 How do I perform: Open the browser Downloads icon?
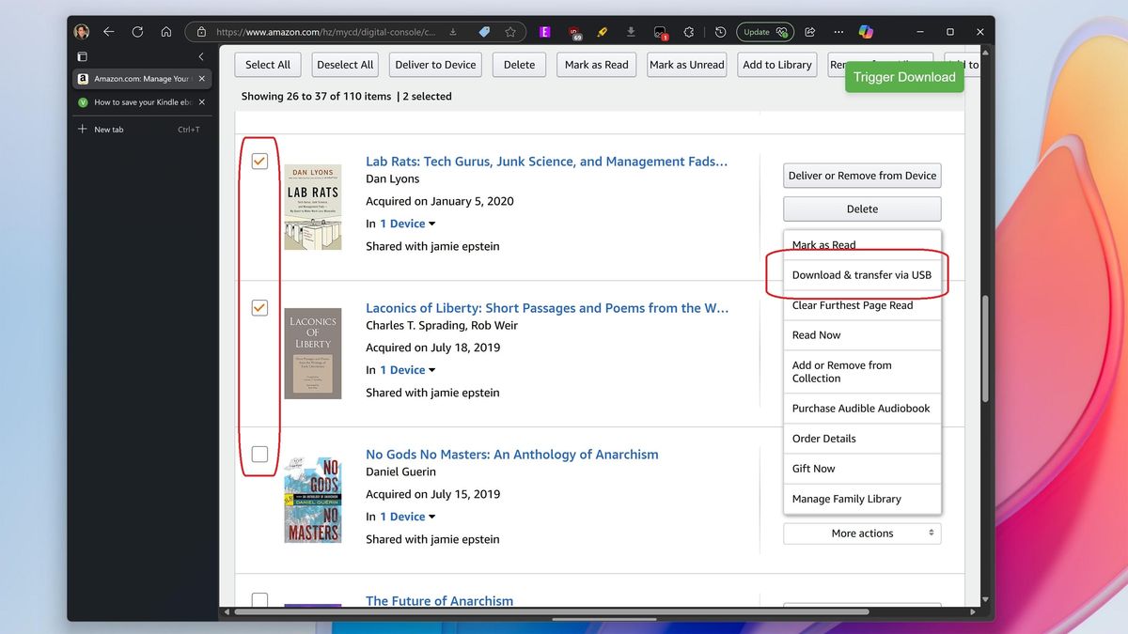coord(631,31)
